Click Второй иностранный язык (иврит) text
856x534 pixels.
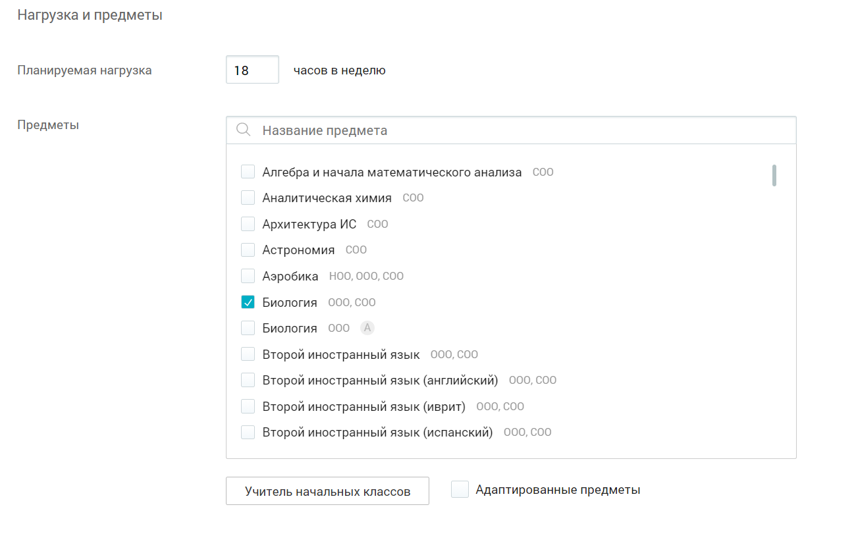363,406
